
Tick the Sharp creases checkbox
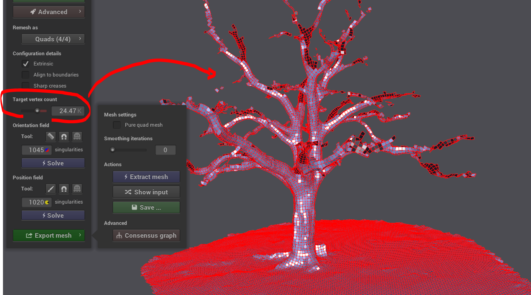pyautogui.click(x=25, y=86)
